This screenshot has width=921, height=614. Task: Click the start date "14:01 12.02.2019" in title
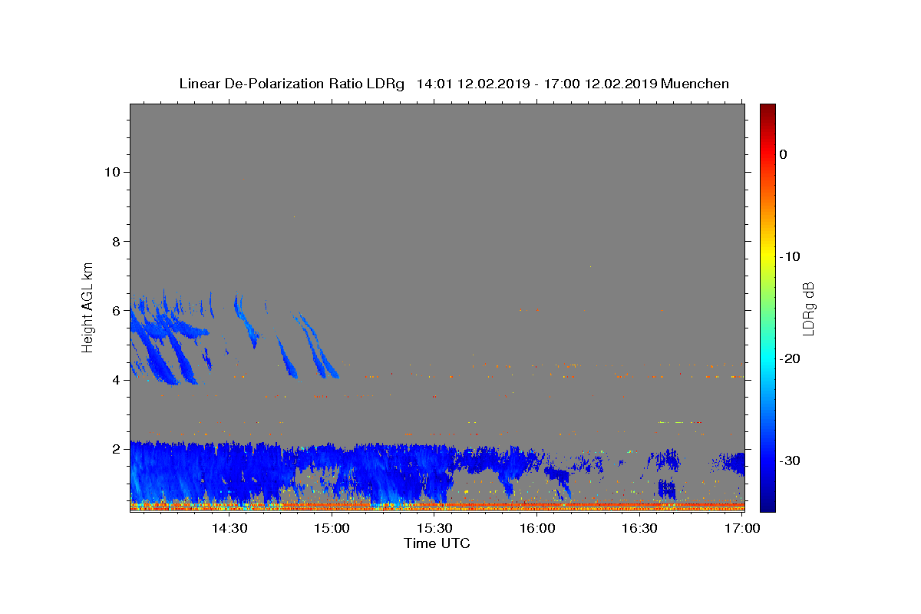(x=473, y=84)
